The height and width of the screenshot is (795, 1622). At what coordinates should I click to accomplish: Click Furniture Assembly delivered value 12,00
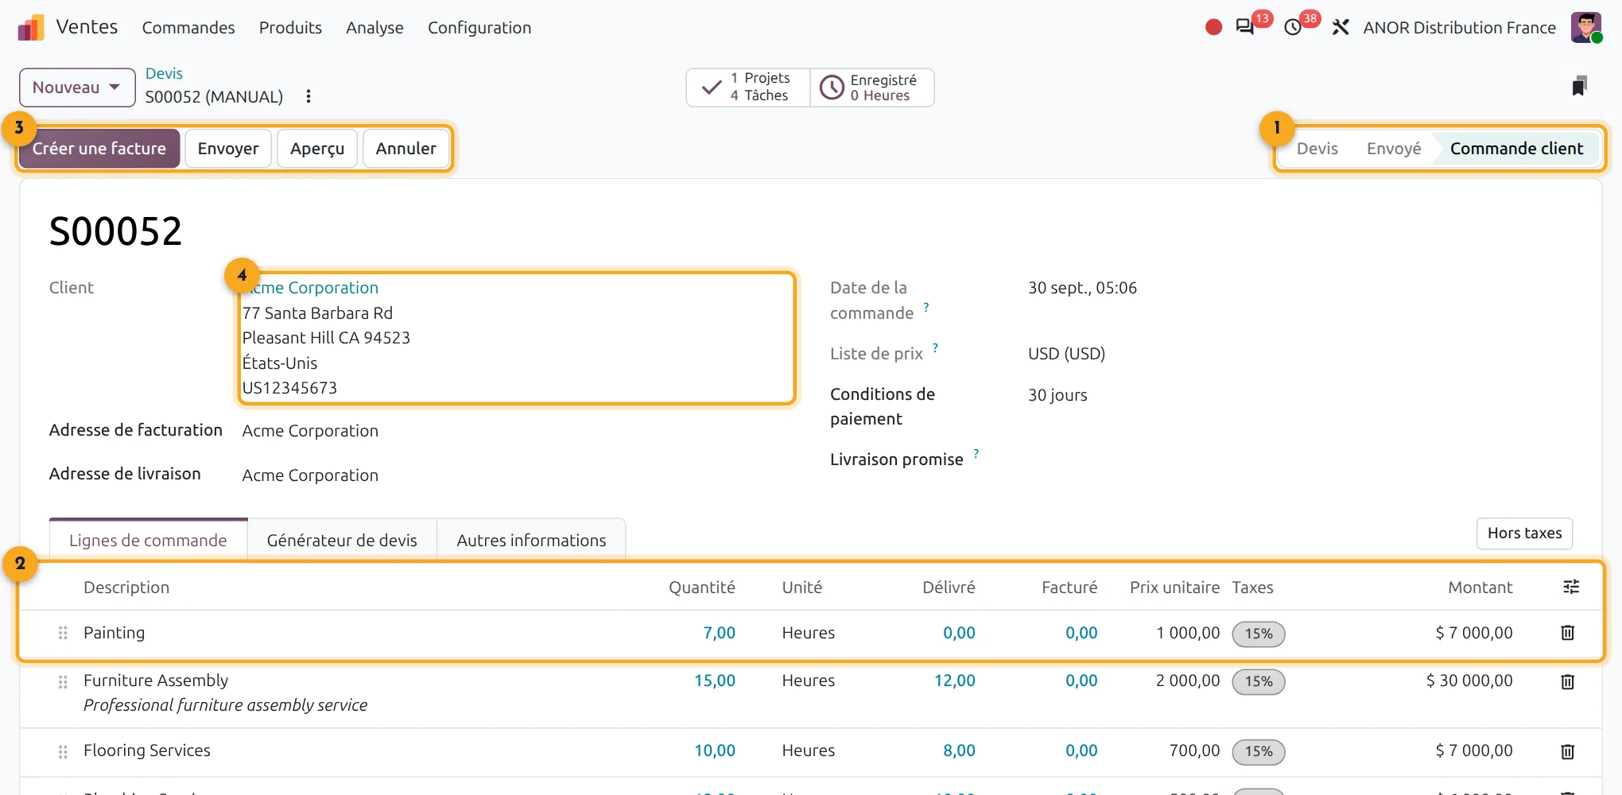point(954,681)
